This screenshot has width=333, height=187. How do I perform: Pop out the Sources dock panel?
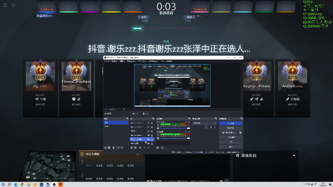point(153,118)
